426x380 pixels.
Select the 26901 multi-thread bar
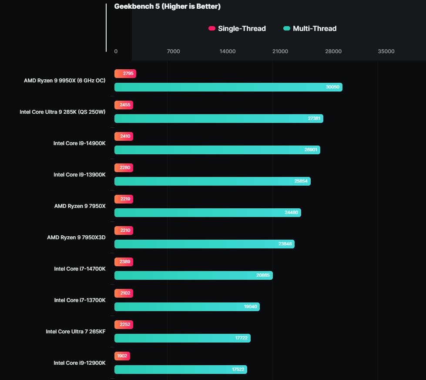pos(217,150)
